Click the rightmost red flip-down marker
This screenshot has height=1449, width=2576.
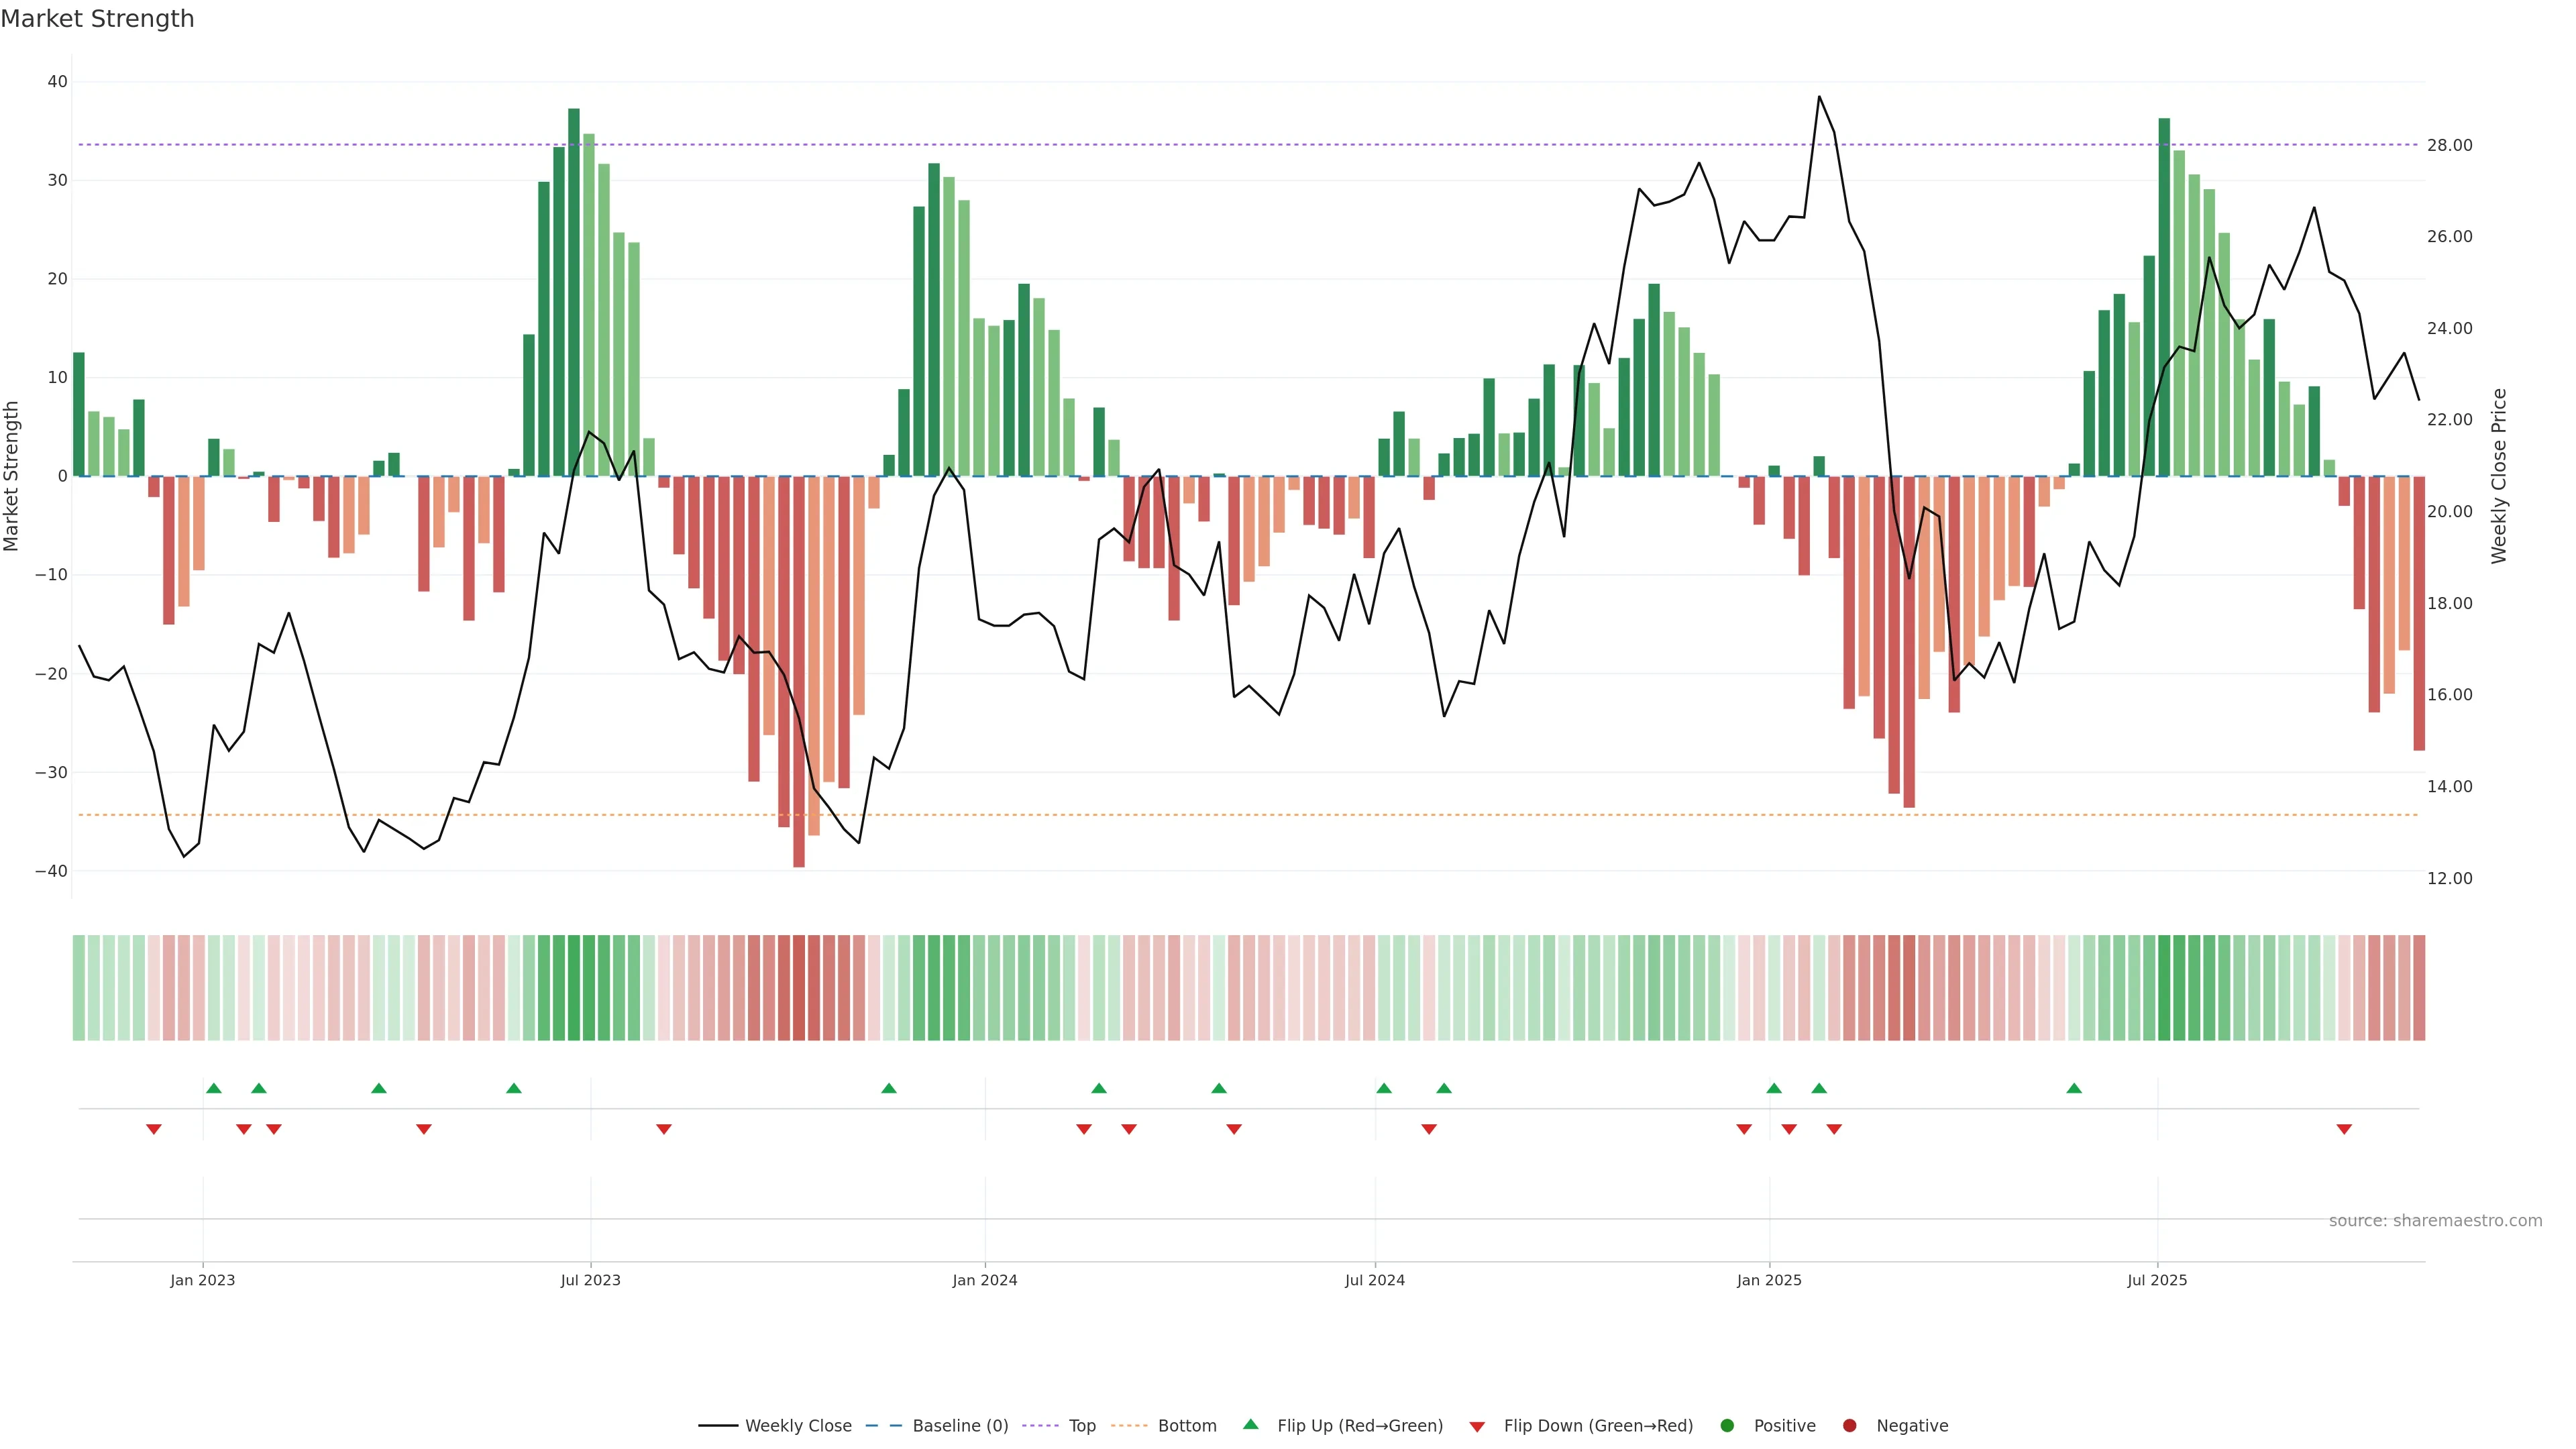coord(2344,1129)
